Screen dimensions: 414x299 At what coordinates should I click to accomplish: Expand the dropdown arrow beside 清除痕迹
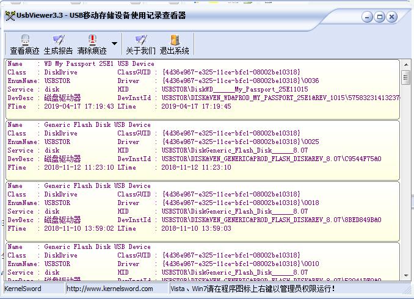(x=114, y=43)
